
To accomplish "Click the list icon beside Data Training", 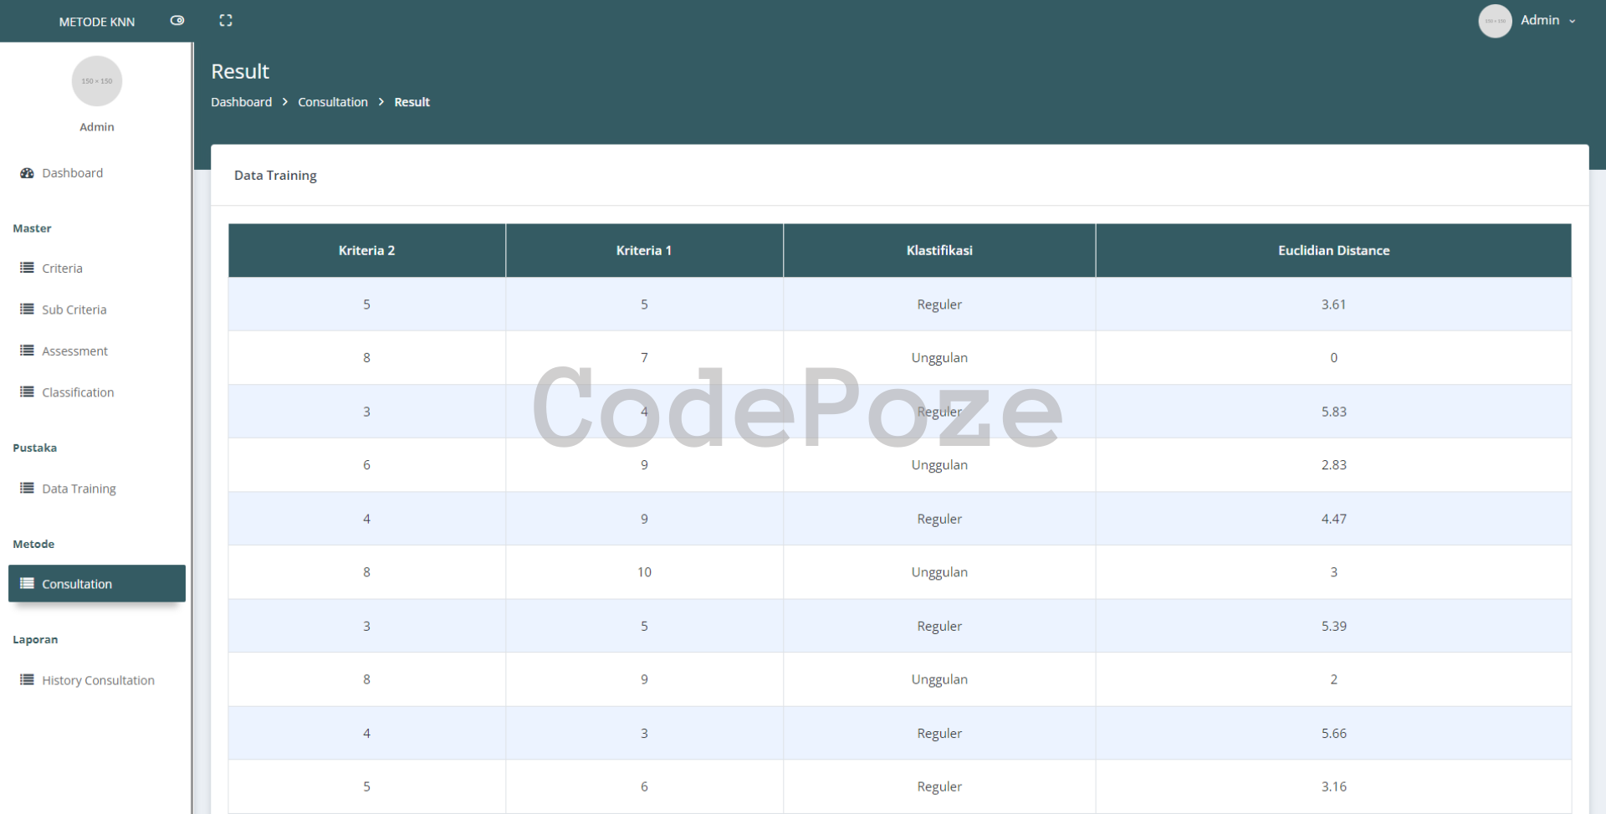I will point(27,489).
